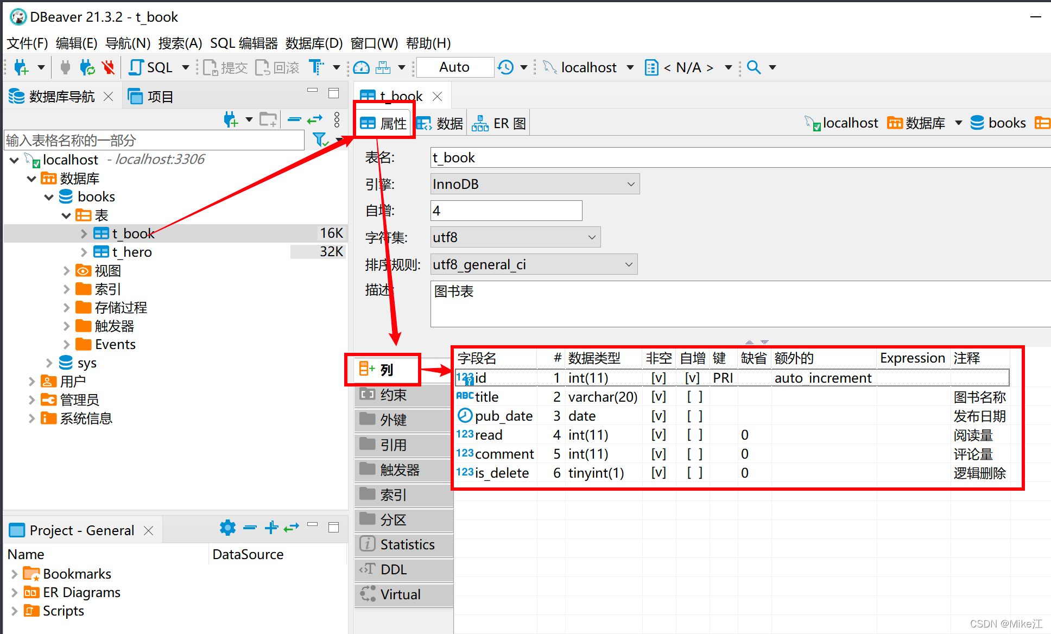
Task: Expand the 视图 views folder
Action: click(x=66, y=270)
